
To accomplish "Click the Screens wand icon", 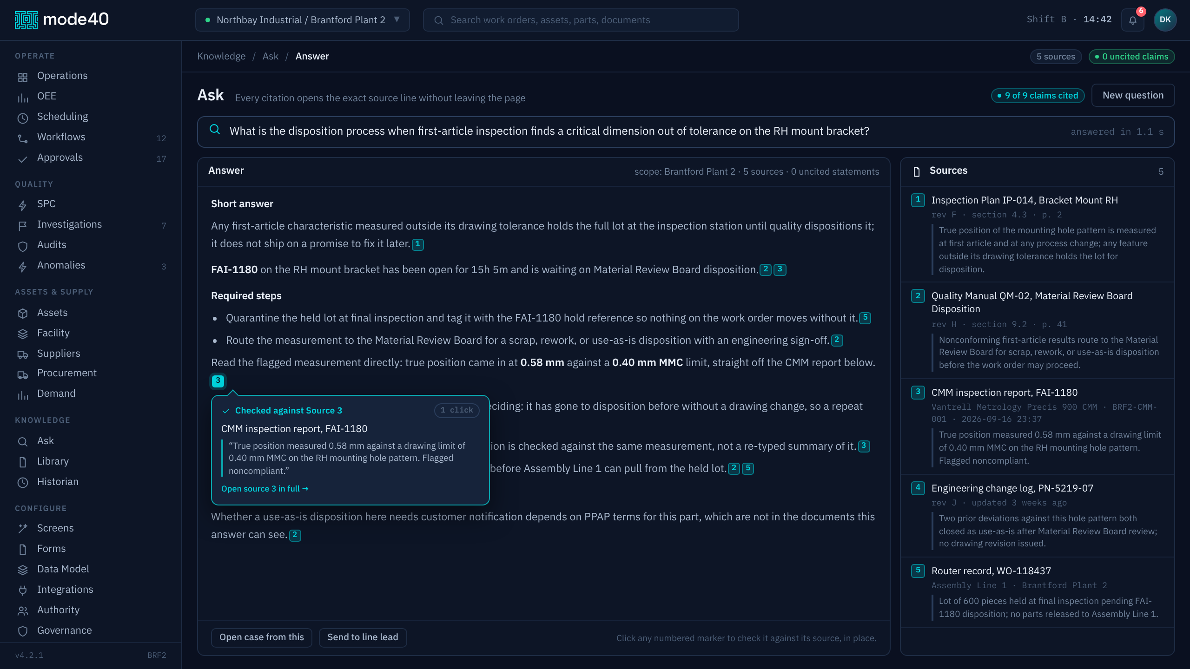I will [x=22, y=529].
